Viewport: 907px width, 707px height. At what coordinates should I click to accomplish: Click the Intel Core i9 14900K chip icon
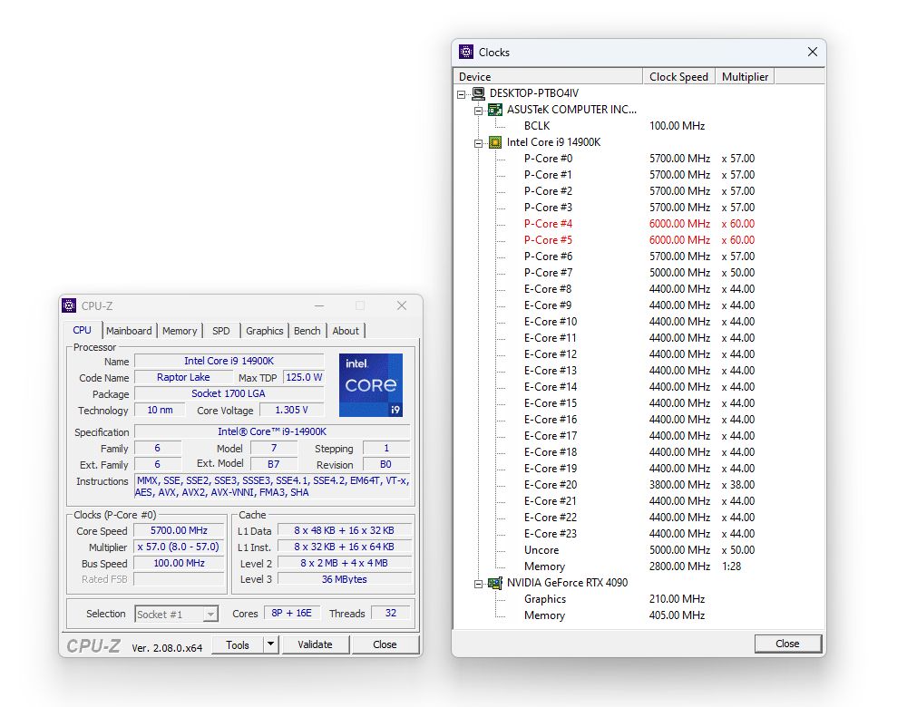495,142
